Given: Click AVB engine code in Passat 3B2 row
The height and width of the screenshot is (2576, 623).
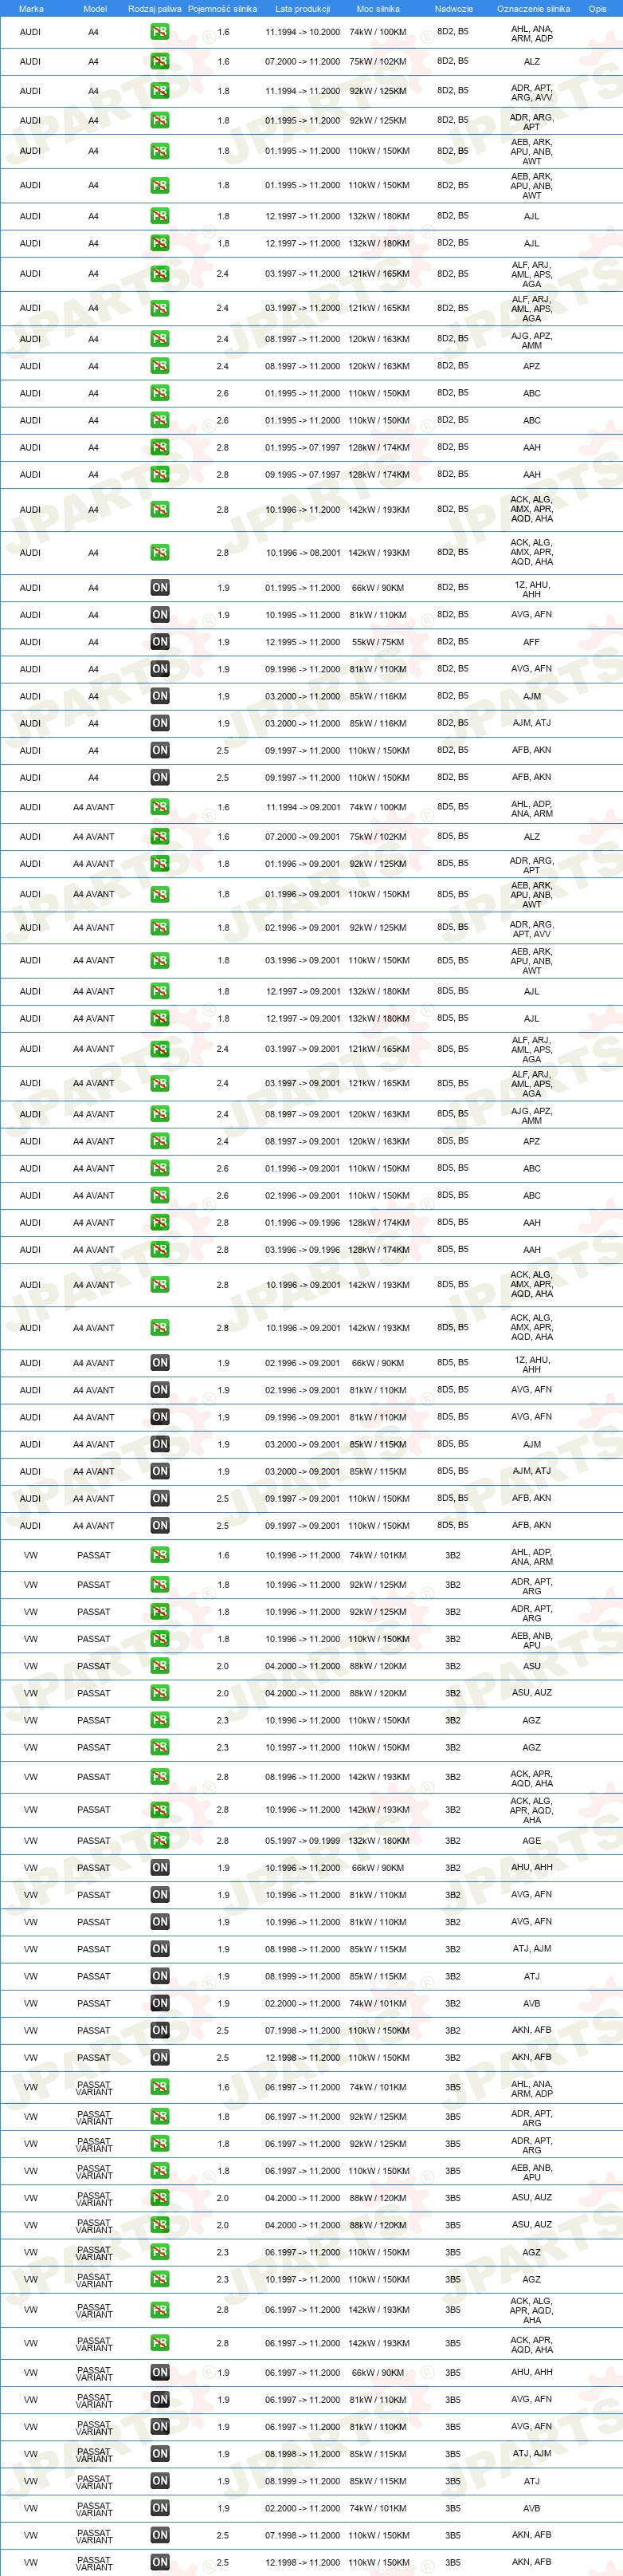Looking at the screenshot, I should pyautogui.click(x=532, y=2003).
